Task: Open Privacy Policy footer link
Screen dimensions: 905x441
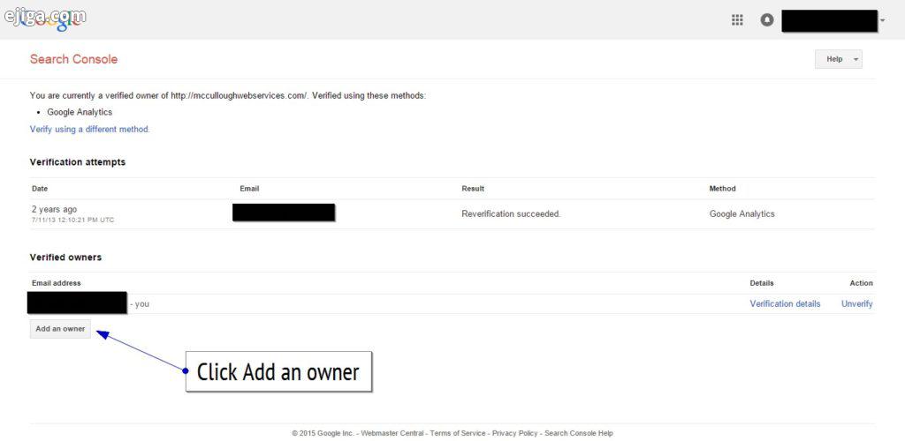Action: pos(515,433)
